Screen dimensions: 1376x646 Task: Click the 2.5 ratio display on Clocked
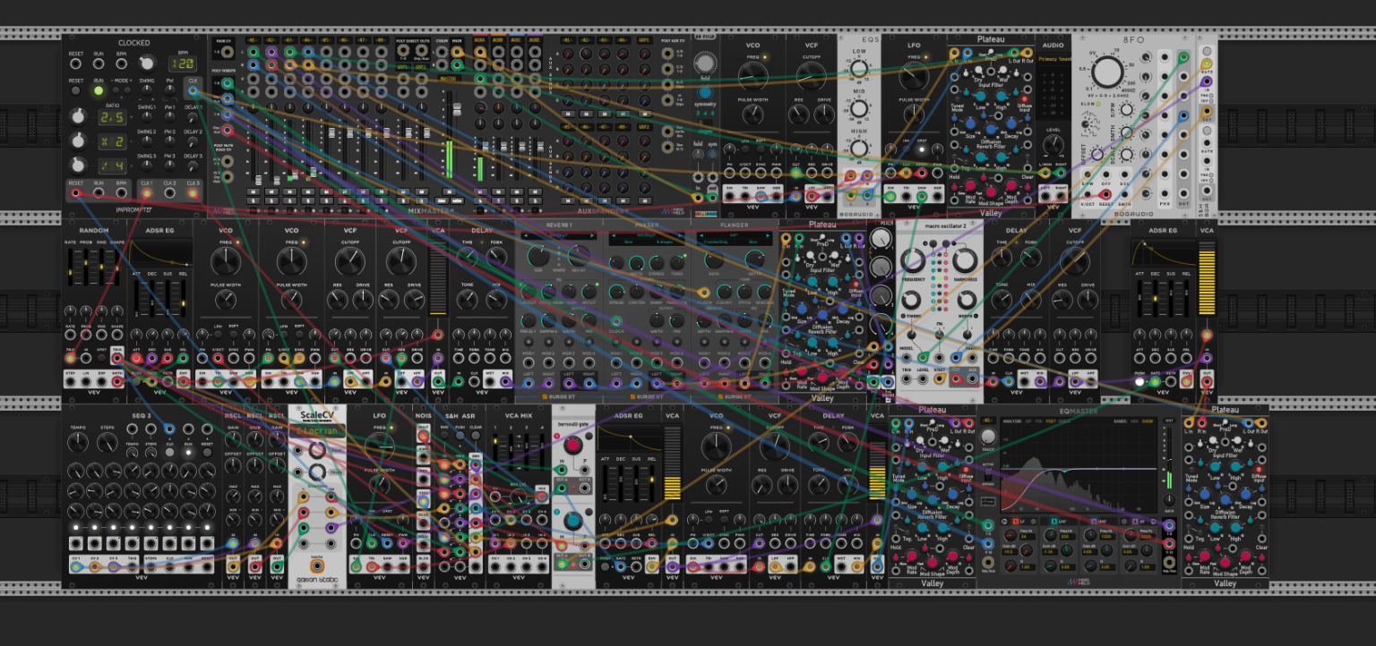[x=112, y=117]
